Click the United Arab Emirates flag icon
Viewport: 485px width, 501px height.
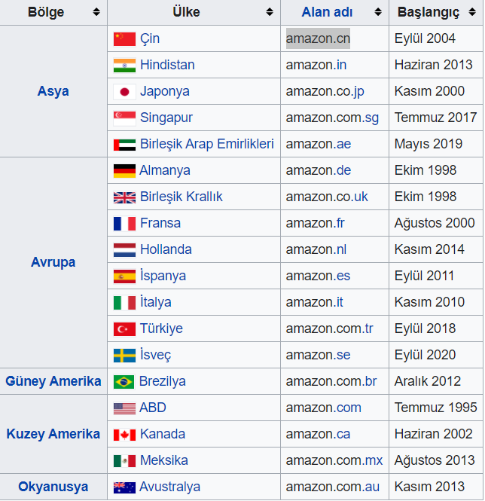tap(124, 145)
